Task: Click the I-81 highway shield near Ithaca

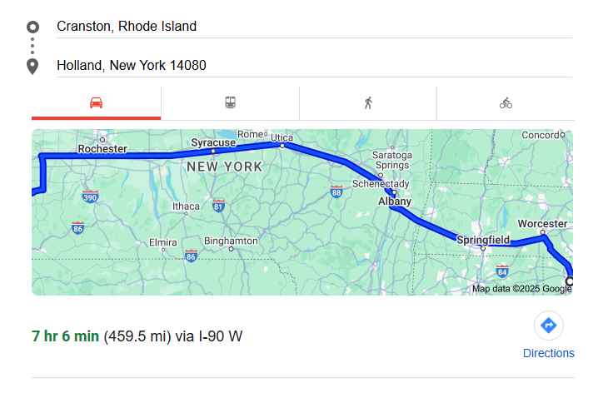Action: pos(218,204)
